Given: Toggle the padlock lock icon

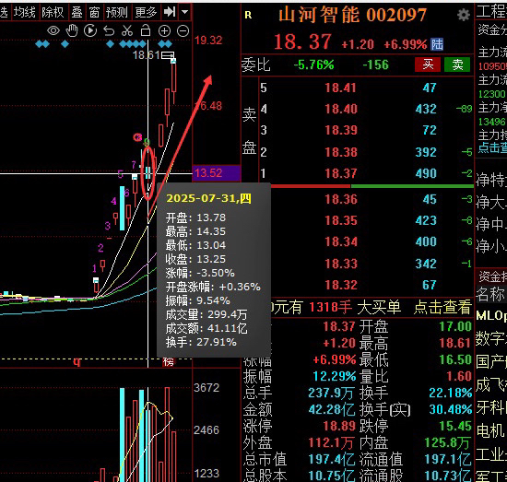Looking at the screenshot, I should pos(146,30).
